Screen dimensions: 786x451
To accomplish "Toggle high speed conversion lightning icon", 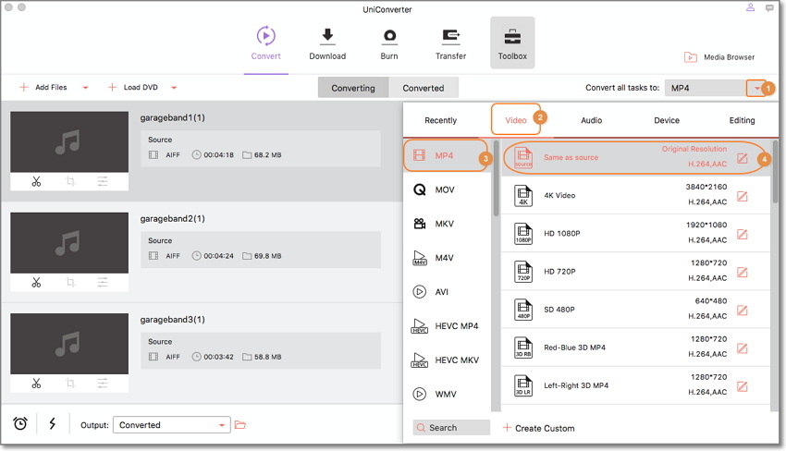I will 52,424.
